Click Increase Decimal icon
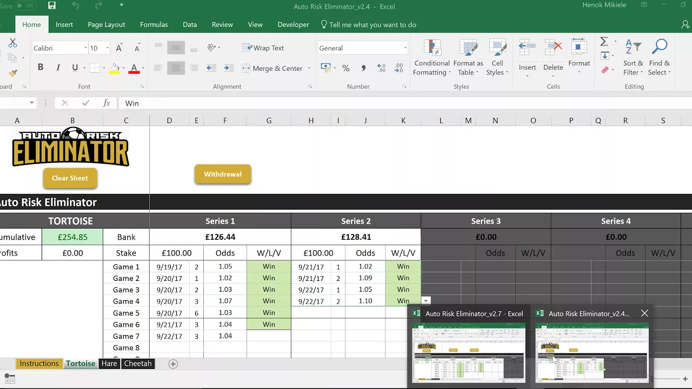Image resolution: width=692 pixels, height=389 pixels. (x=381, y=68)
